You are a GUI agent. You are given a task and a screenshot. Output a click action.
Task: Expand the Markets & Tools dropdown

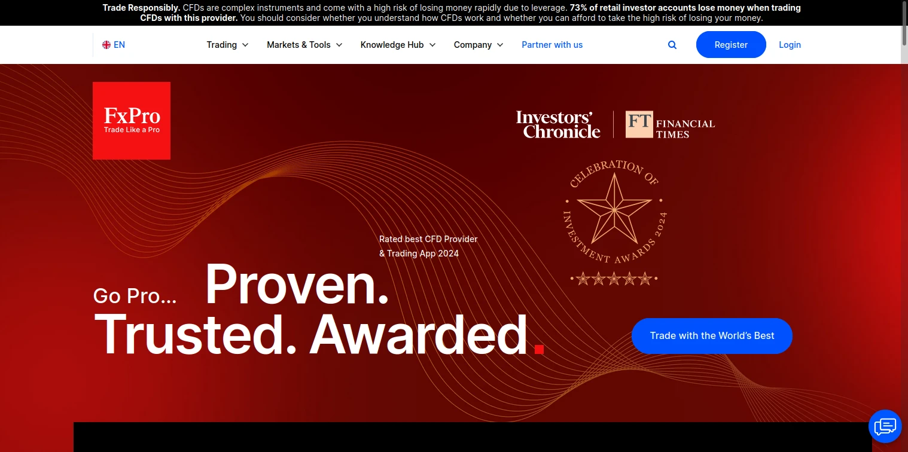[x=304, y=45]
